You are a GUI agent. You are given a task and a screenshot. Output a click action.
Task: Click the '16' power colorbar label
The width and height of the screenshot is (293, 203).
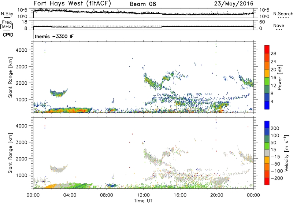point(273,78)
